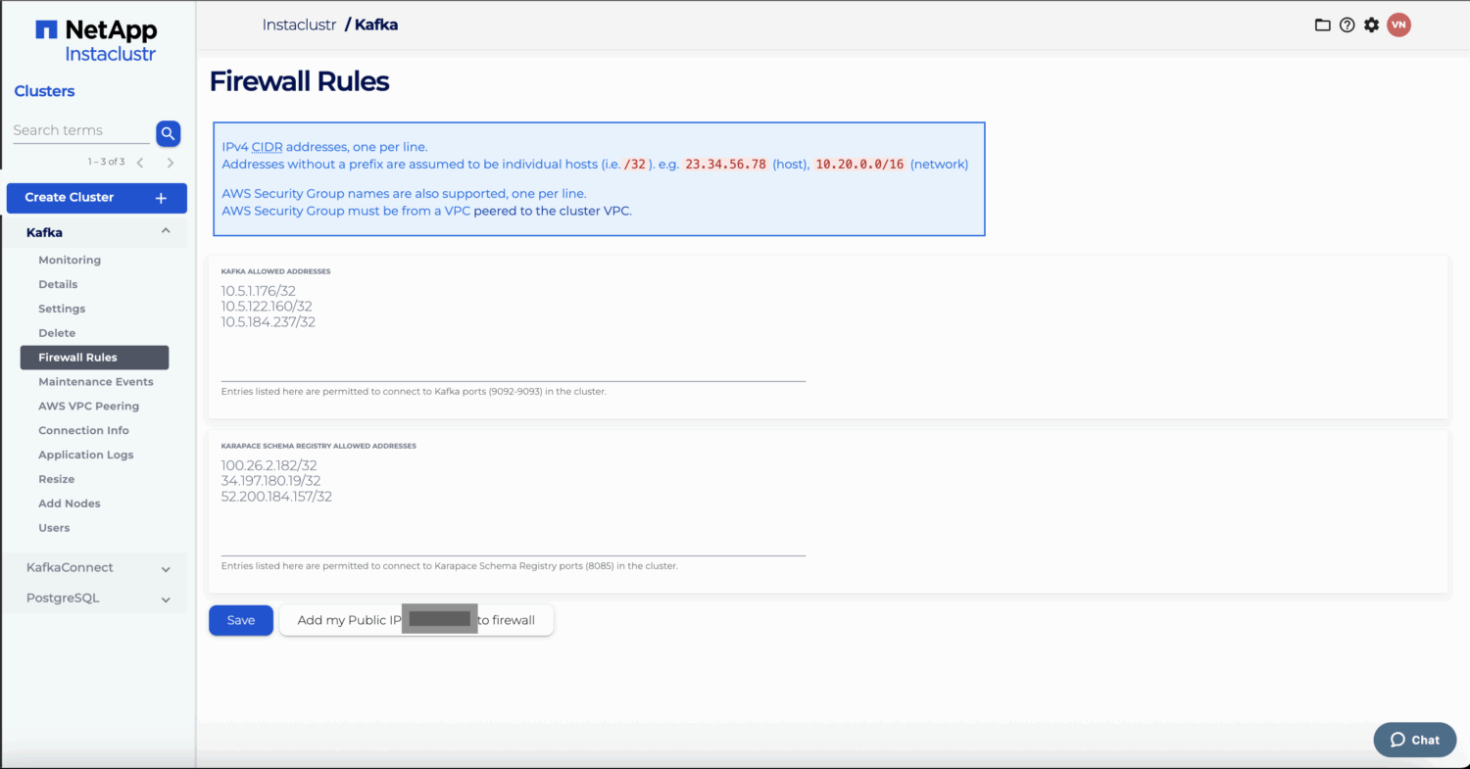Click the NetApp Instaclustr logo
1470x769 pixels.
(96, 41)
